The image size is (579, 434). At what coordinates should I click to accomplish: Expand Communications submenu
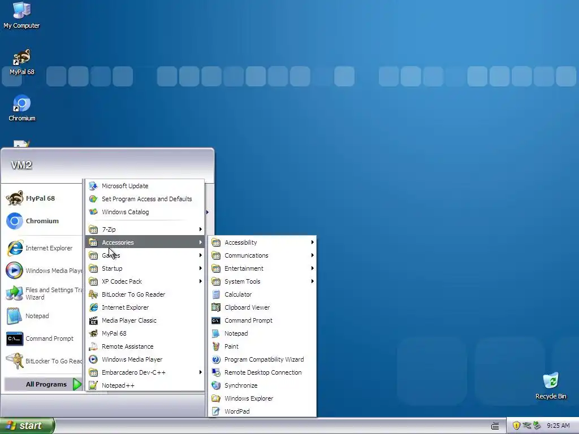[262, 255]
